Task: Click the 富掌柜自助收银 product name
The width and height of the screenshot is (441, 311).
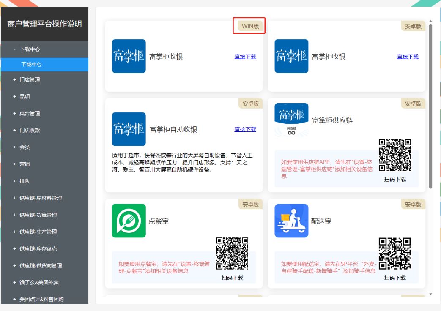Action: (x=173, y=129)
